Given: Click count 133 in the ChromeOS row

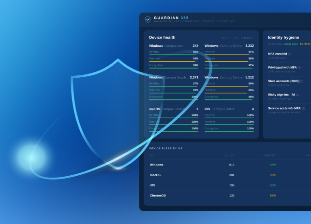Looking at the screenshot, I should click(232, 196).
